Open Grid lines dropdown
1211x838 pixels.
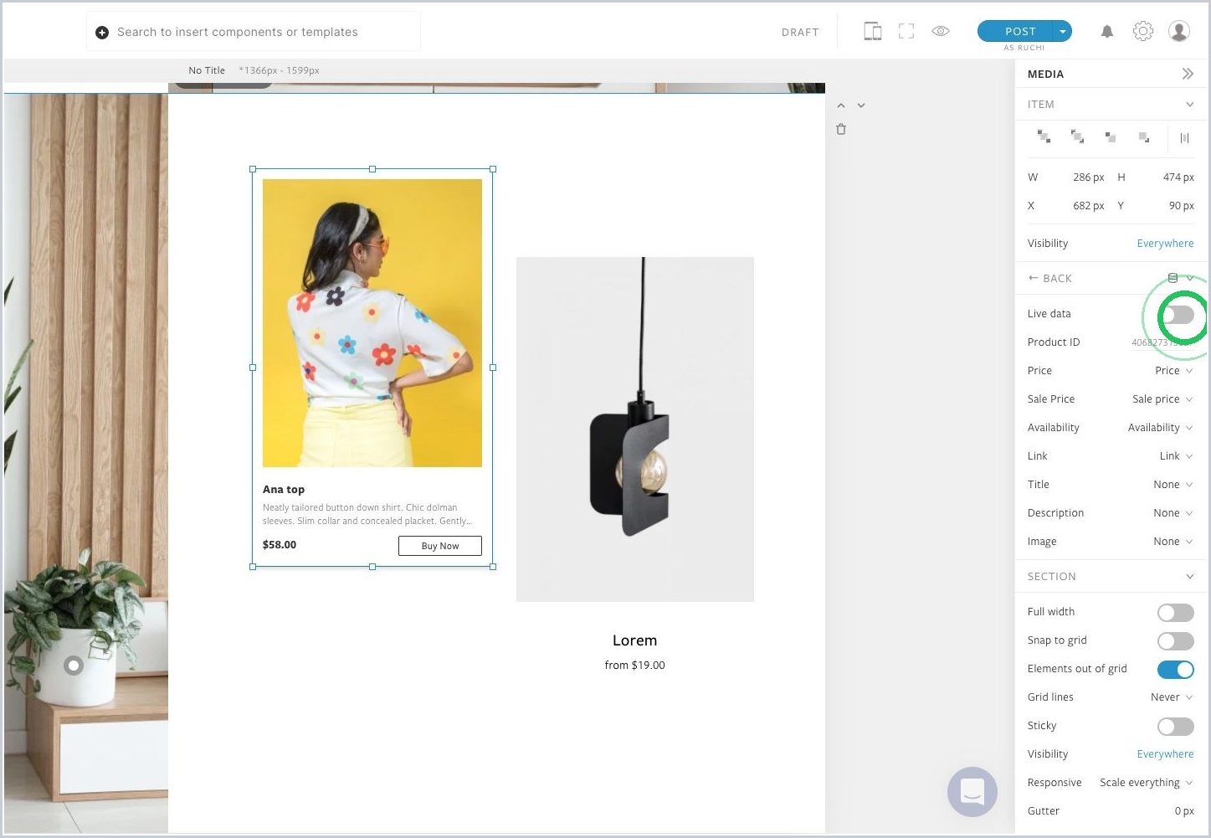[1172, 697]
